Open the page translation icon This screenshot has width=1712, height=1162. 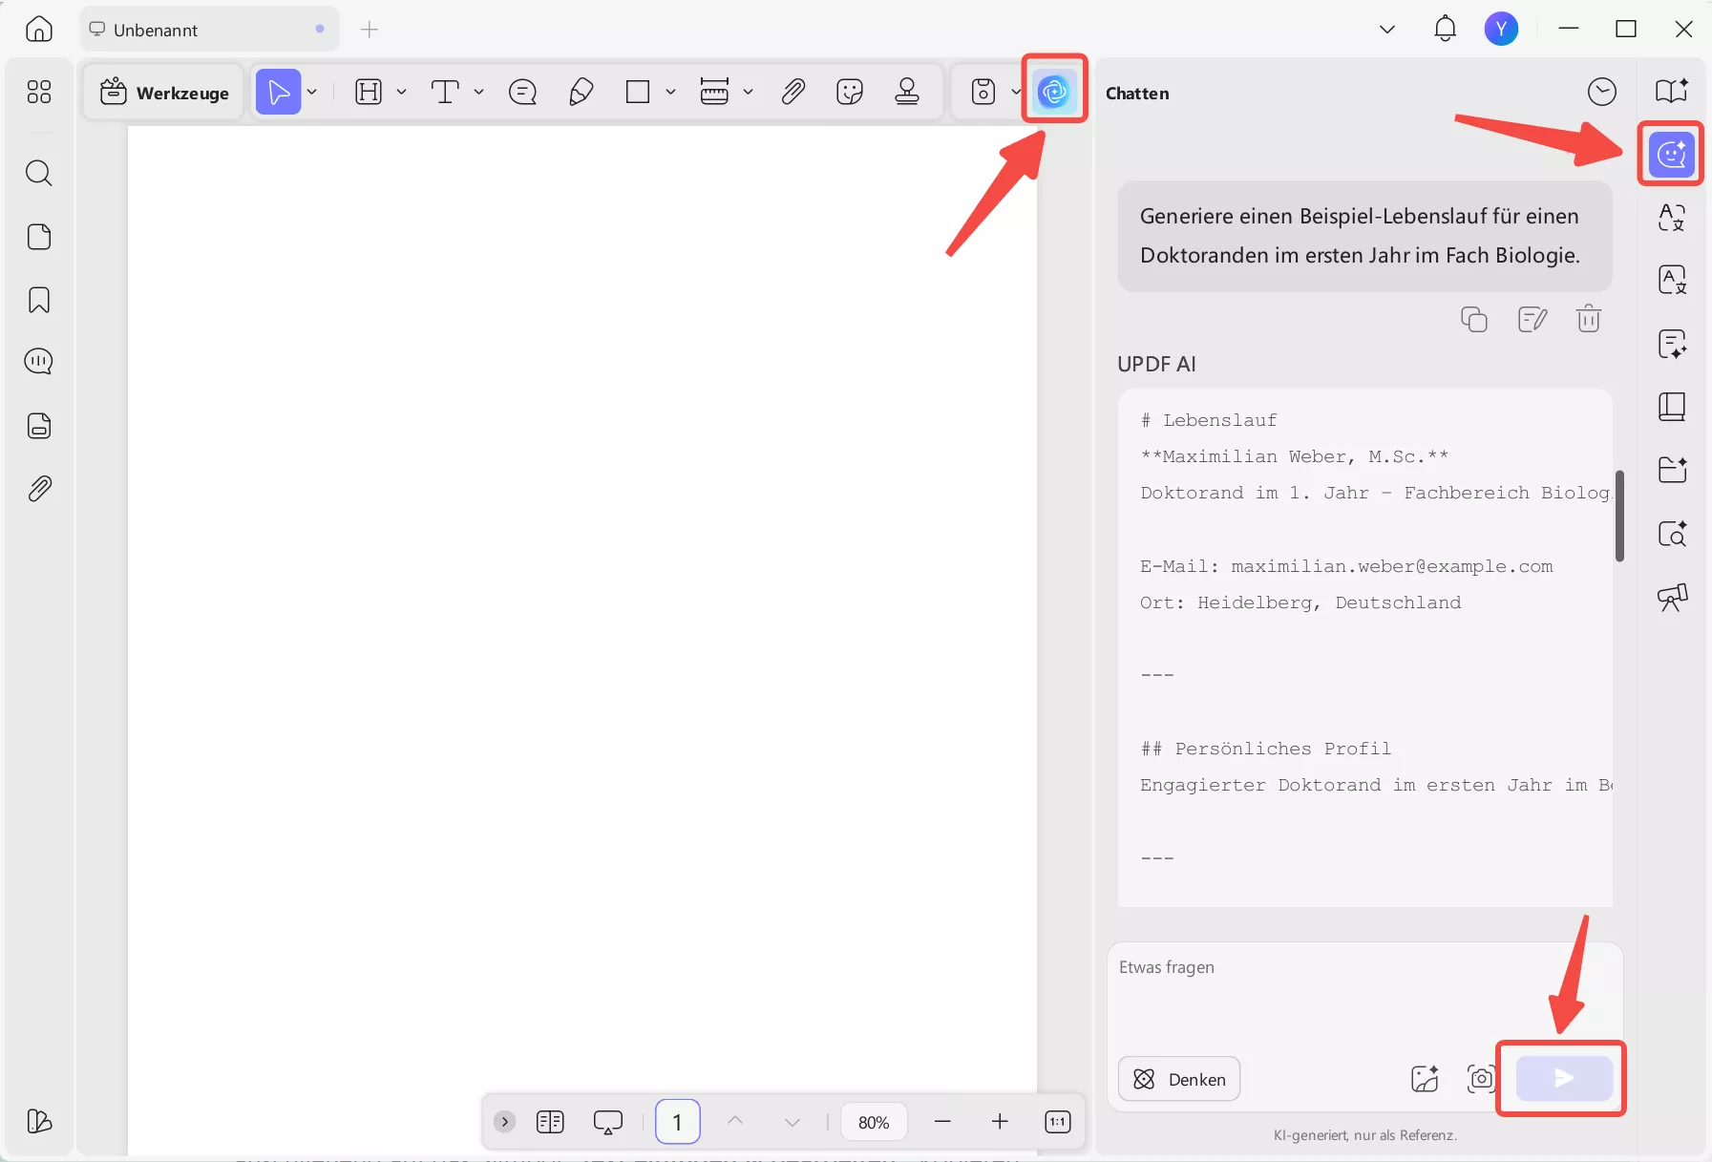pyautogui.click(x=1672, y=280)
